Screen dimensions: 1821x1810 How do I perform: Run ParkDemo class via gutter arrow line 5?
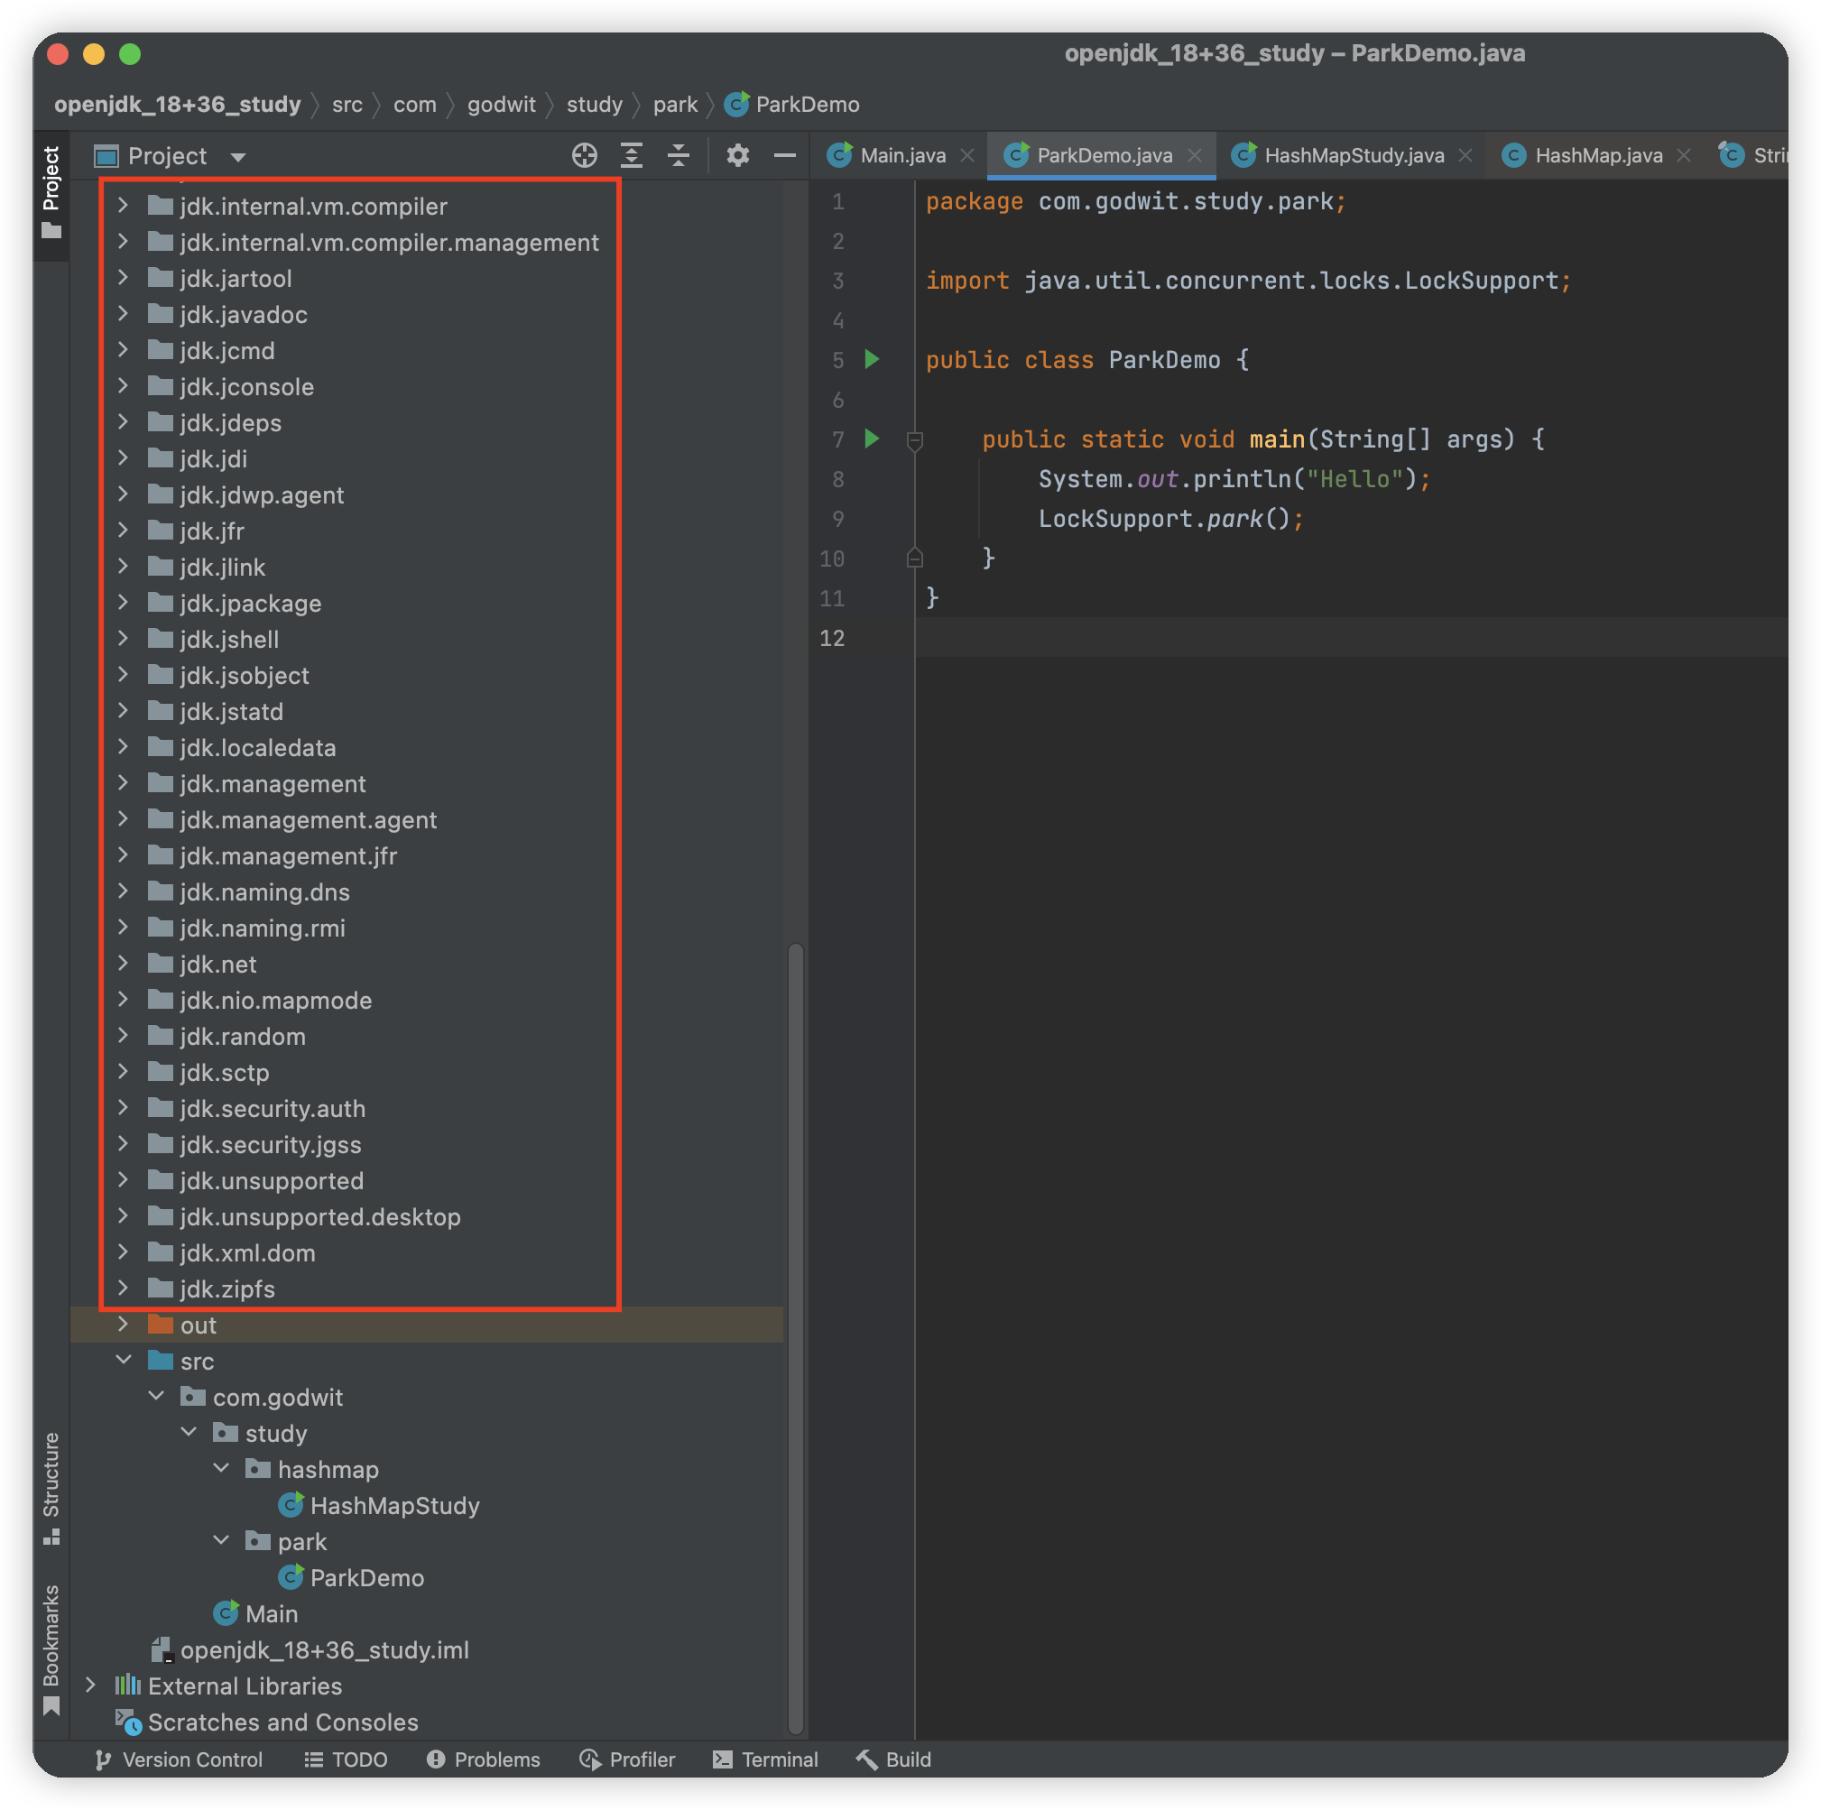point(872,359)
